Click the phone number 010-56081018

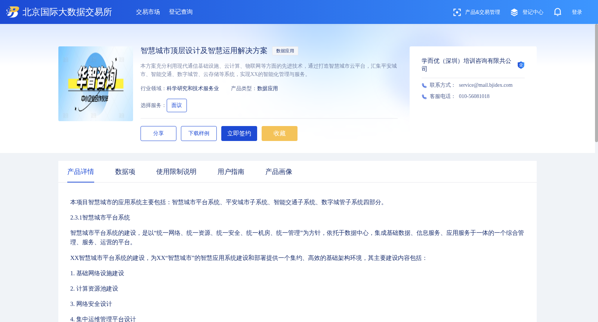tap(474, 96)
